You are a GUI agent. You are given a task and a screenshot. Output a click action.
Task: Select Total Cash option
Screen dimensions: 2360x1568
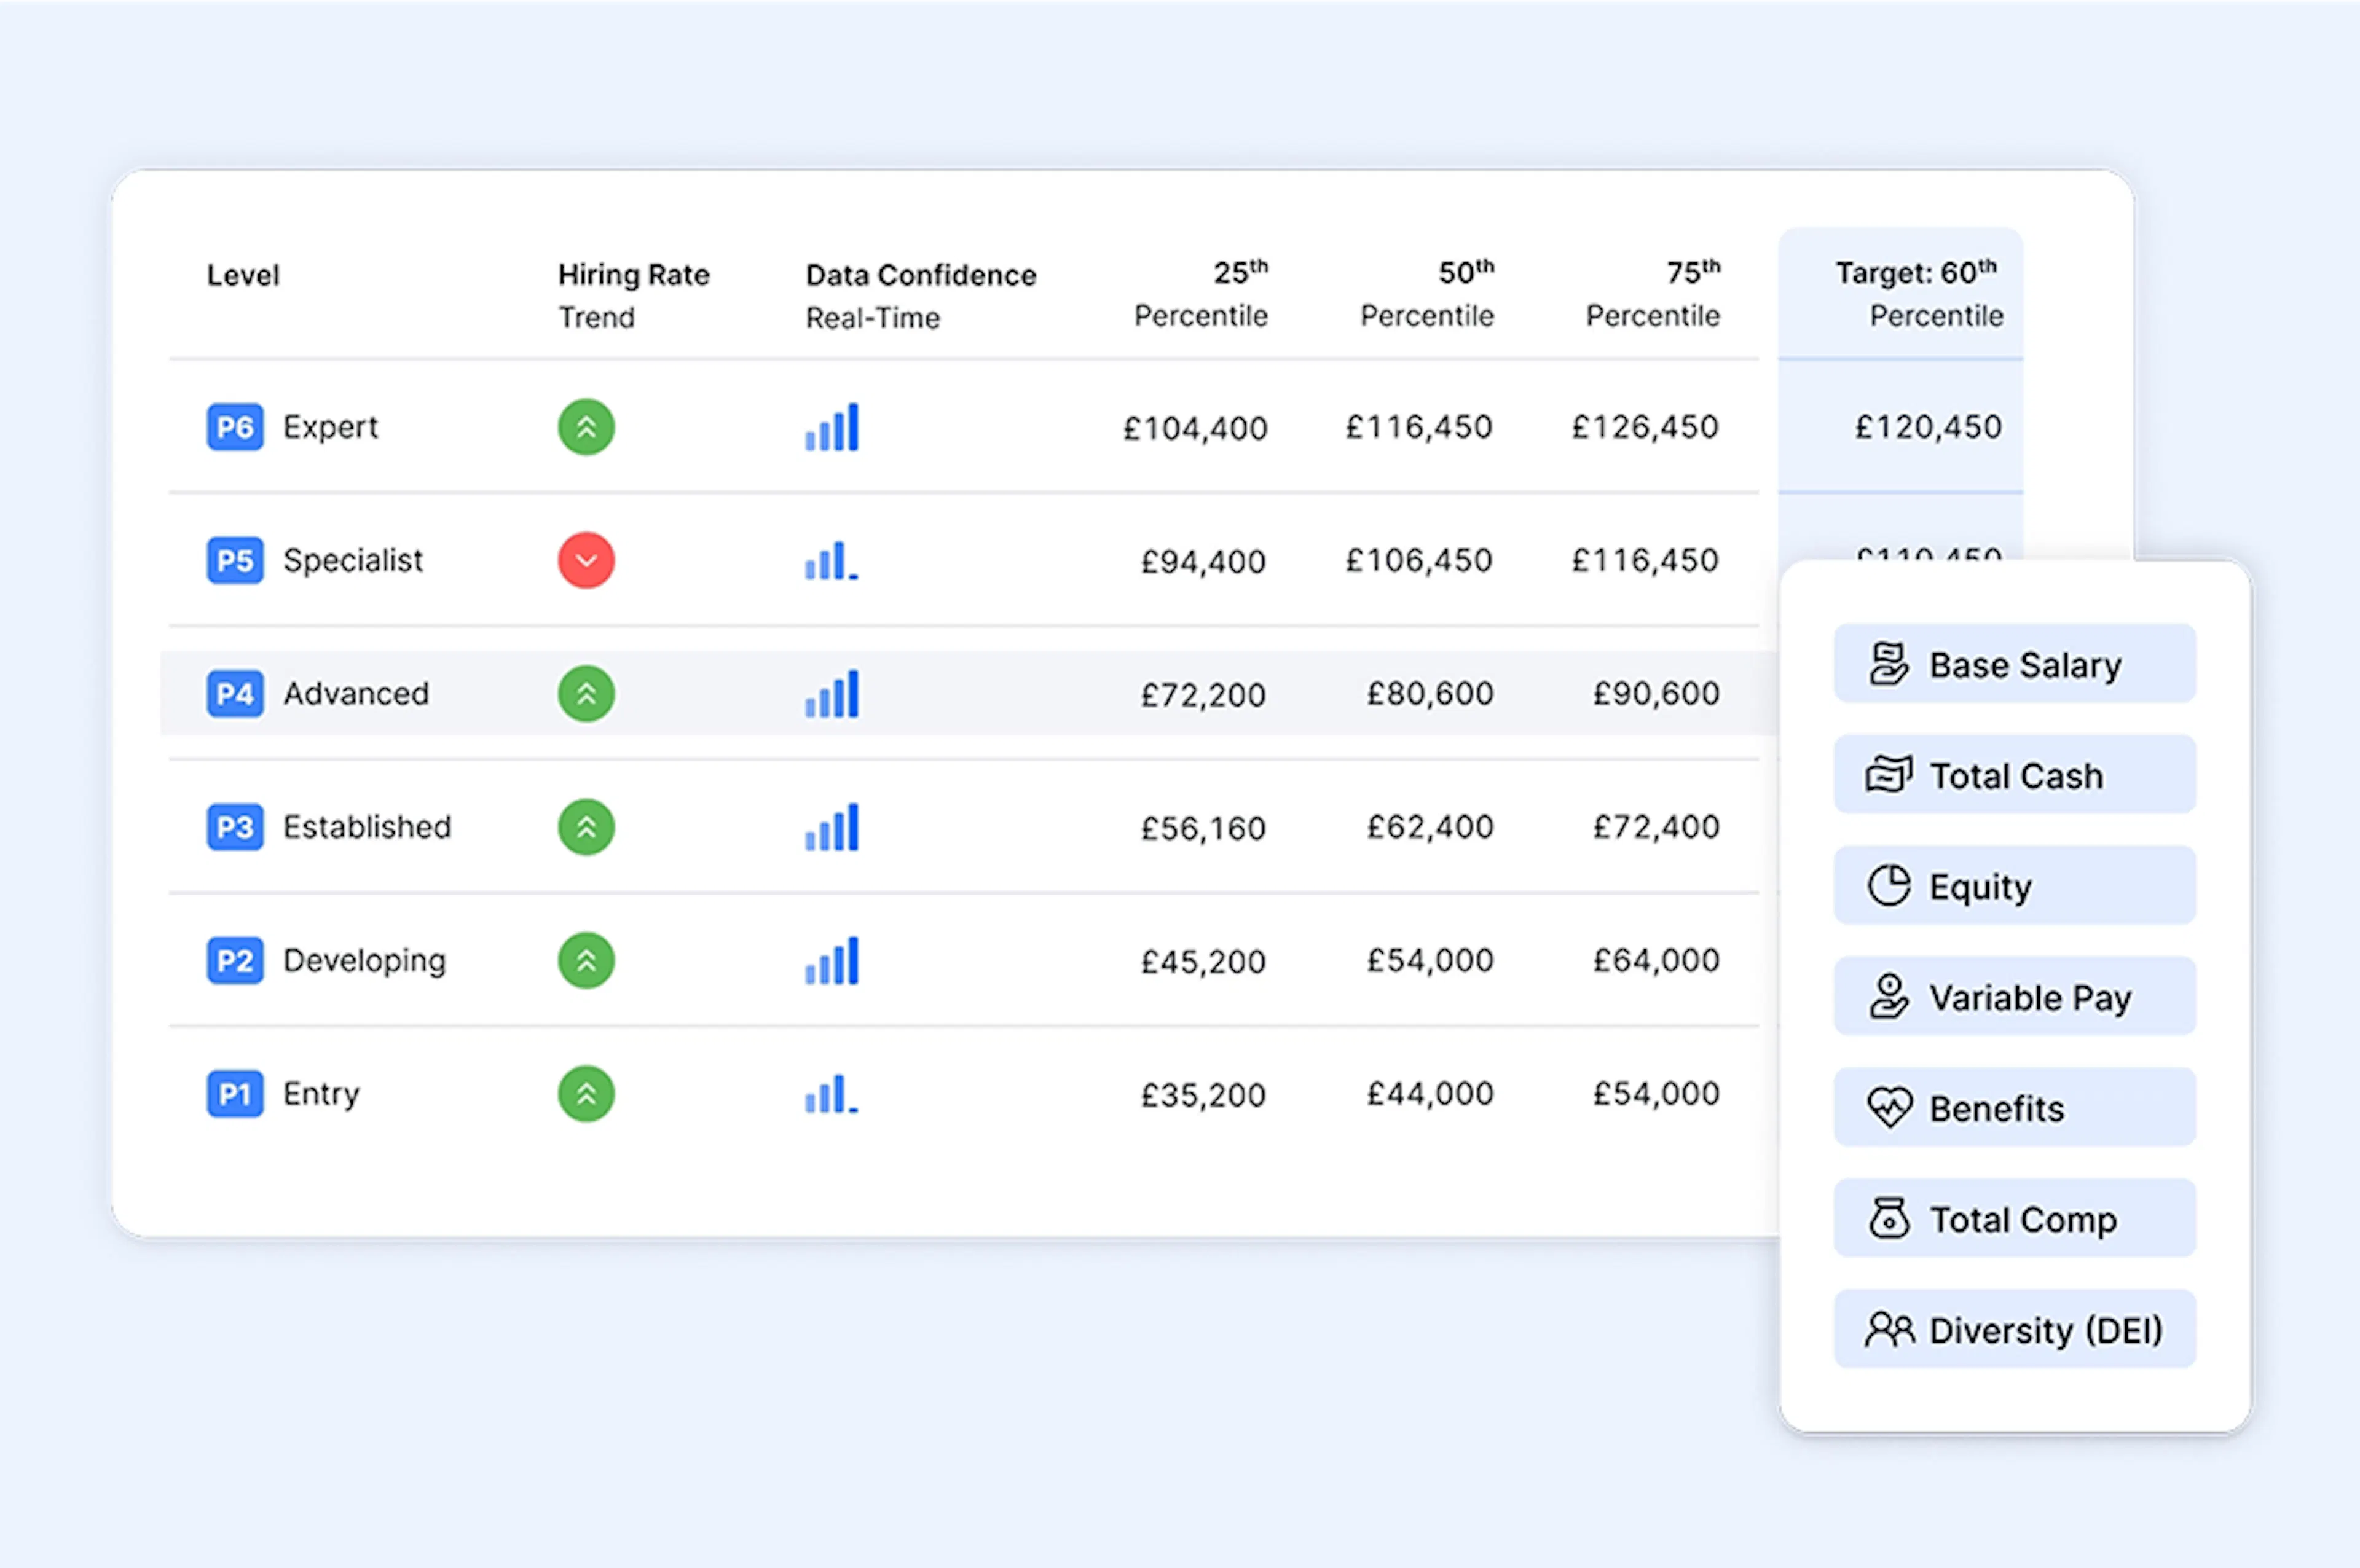(x=2014, y=775)
